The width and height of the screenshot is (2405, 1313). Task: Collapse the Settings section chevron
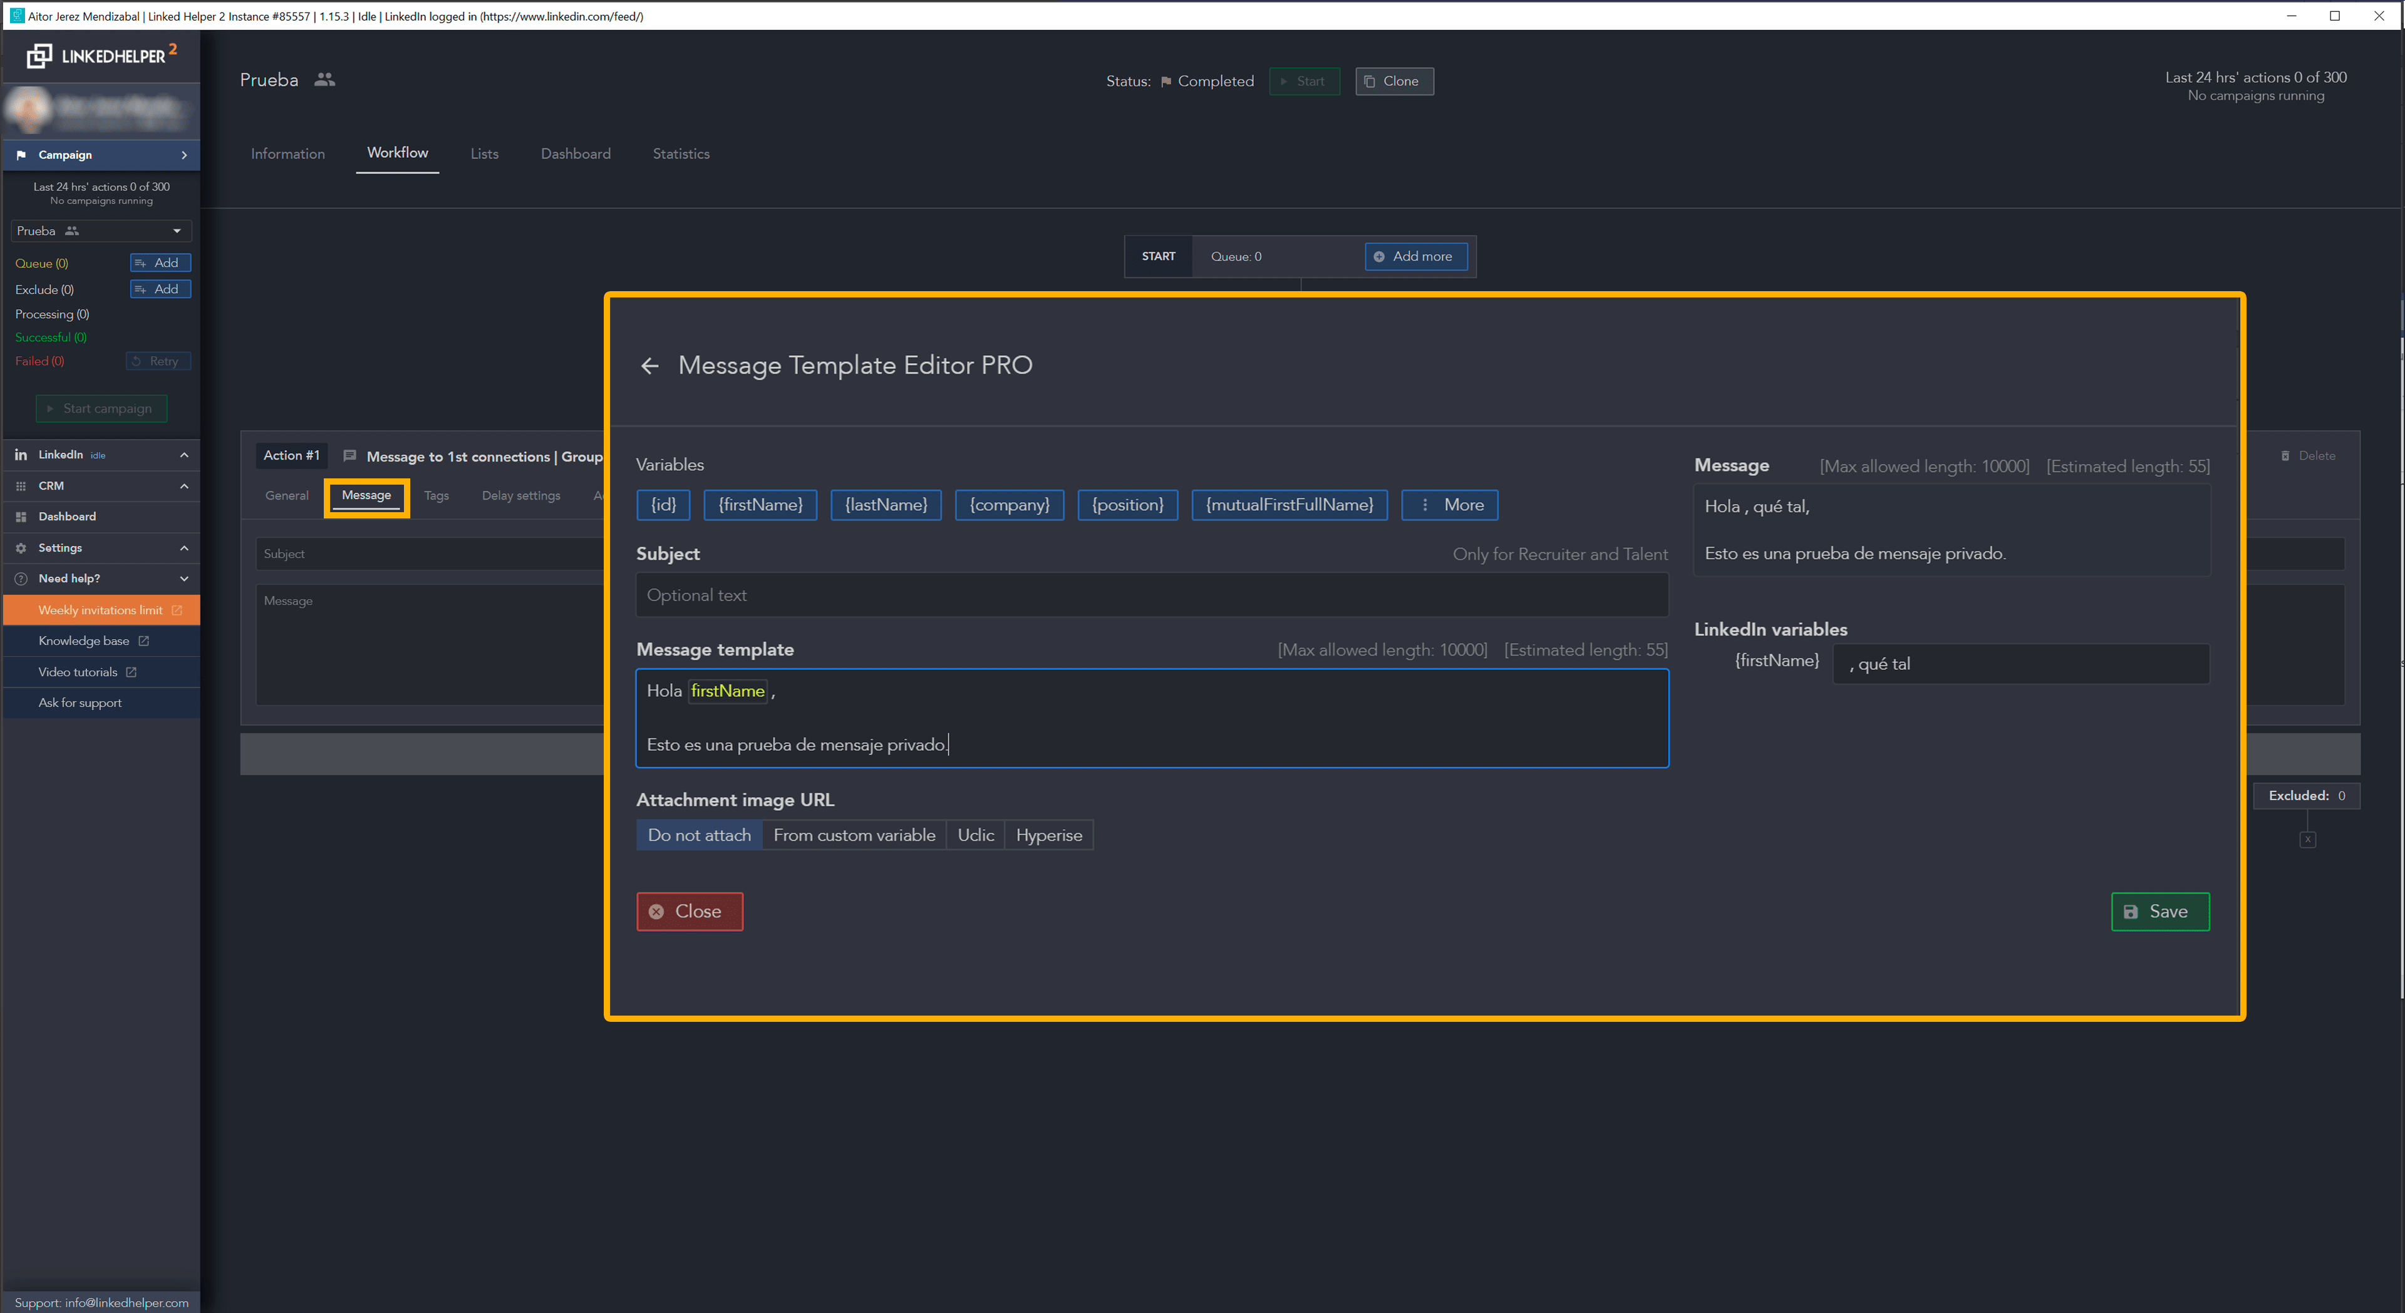(x=184, y=548)
